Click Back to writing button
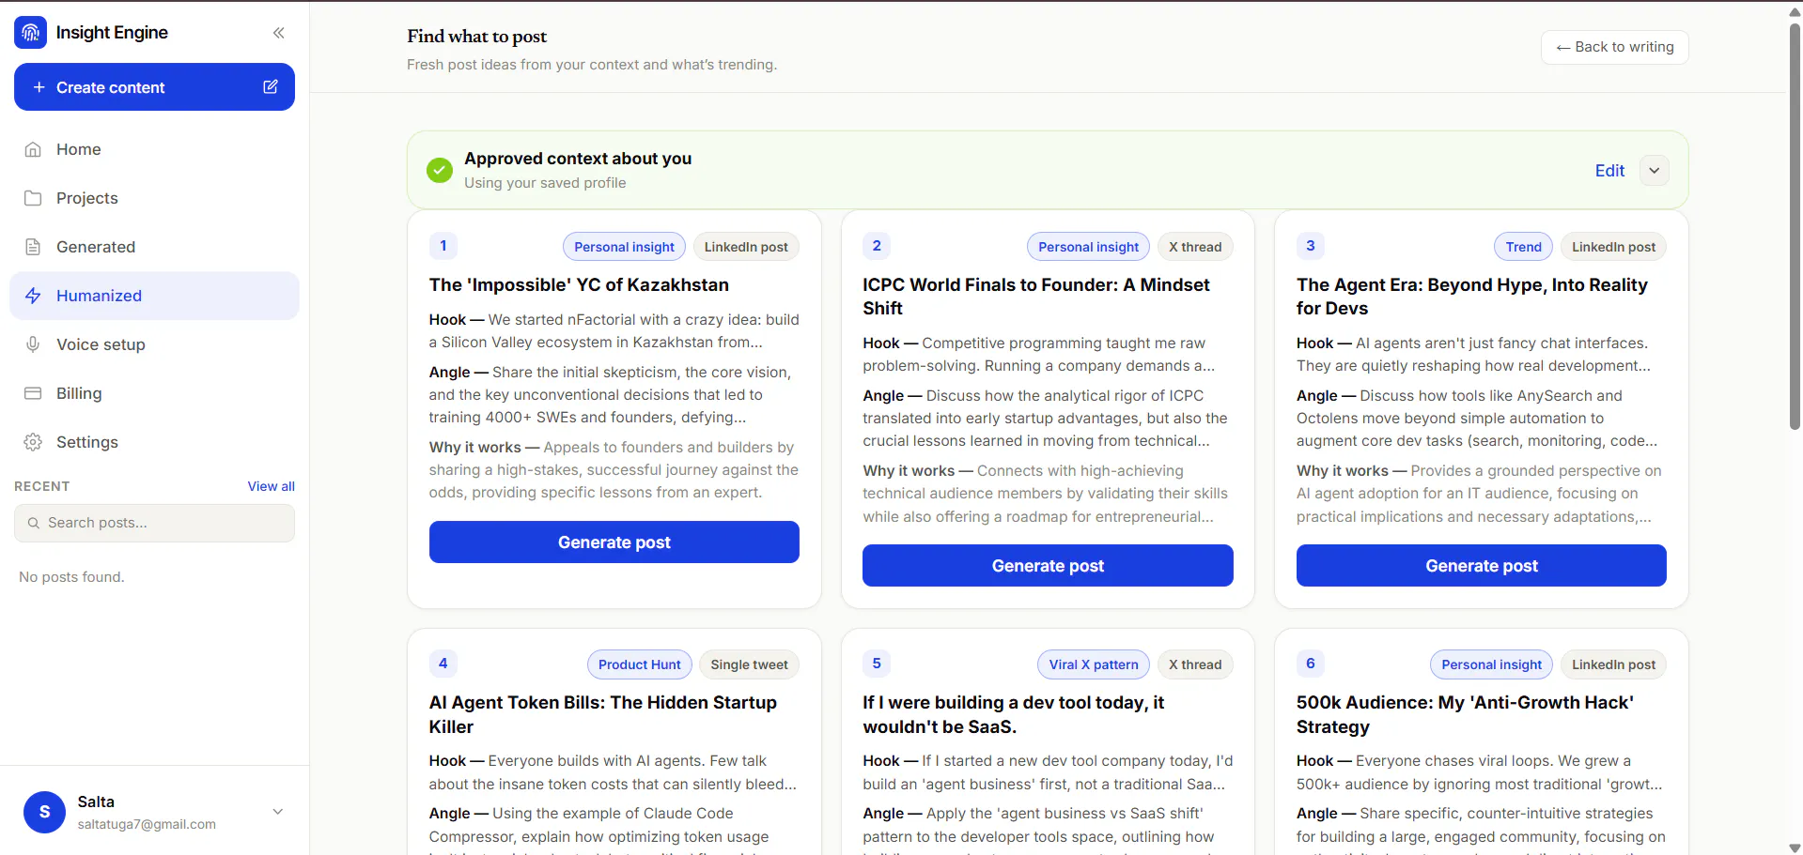Screen dimensions: 1803x855 point(1614,47)
